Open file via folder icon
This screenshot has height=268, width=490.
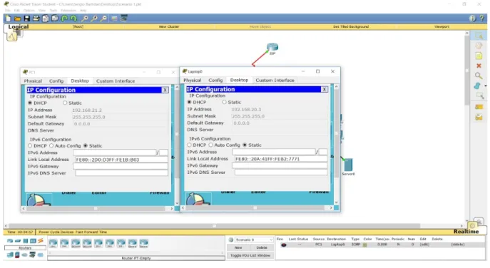pyautogui.click(x=18, y=19)
